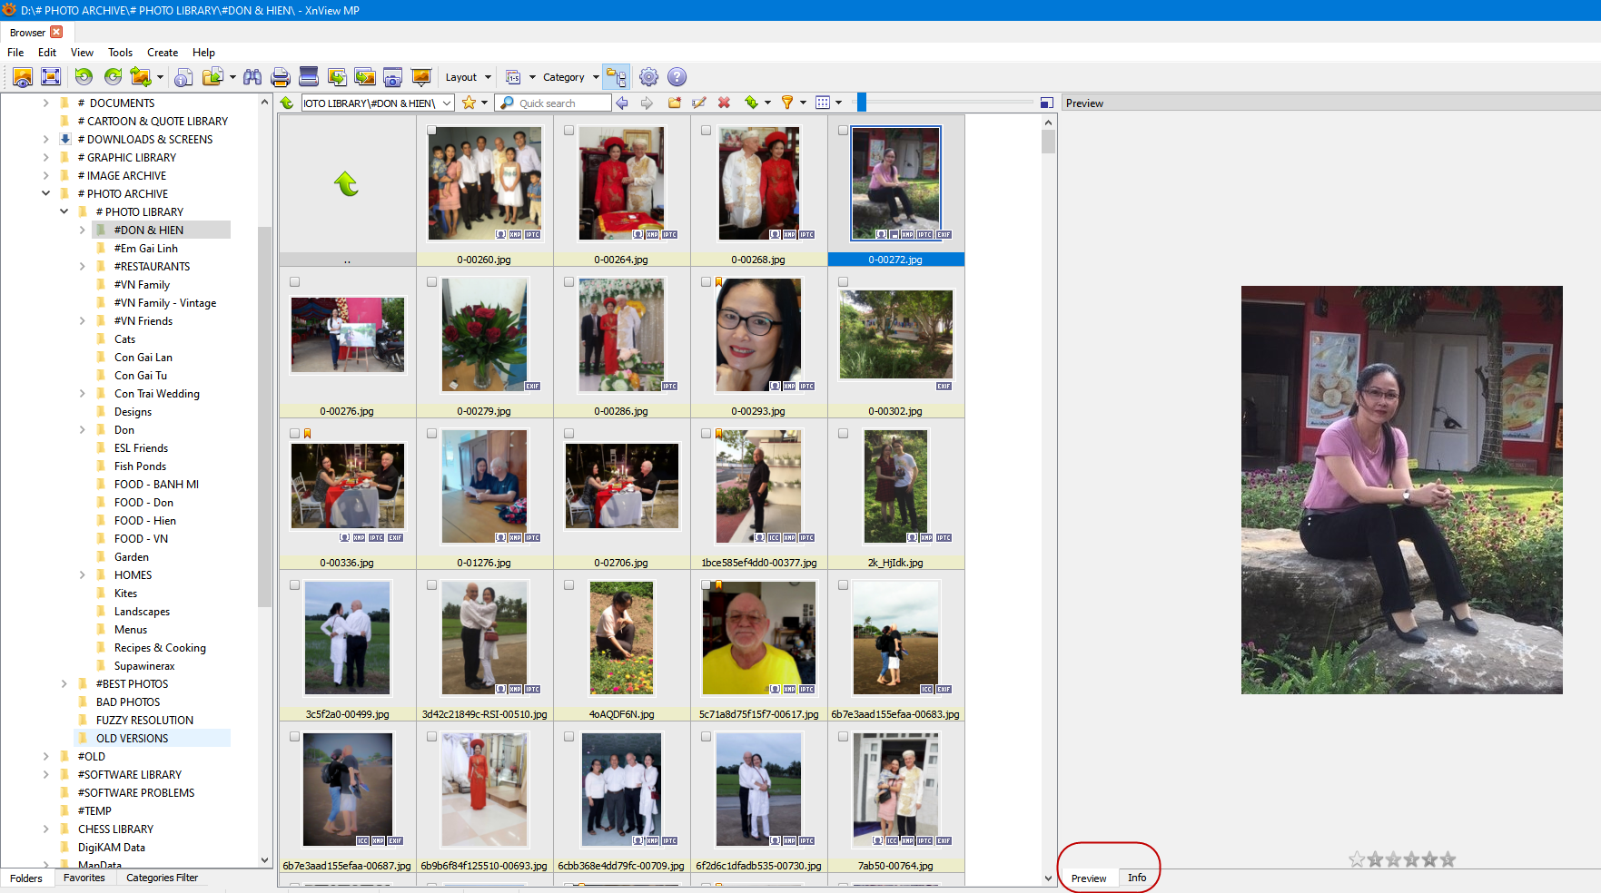Click the Scanner acquire icon

(309, 77)
